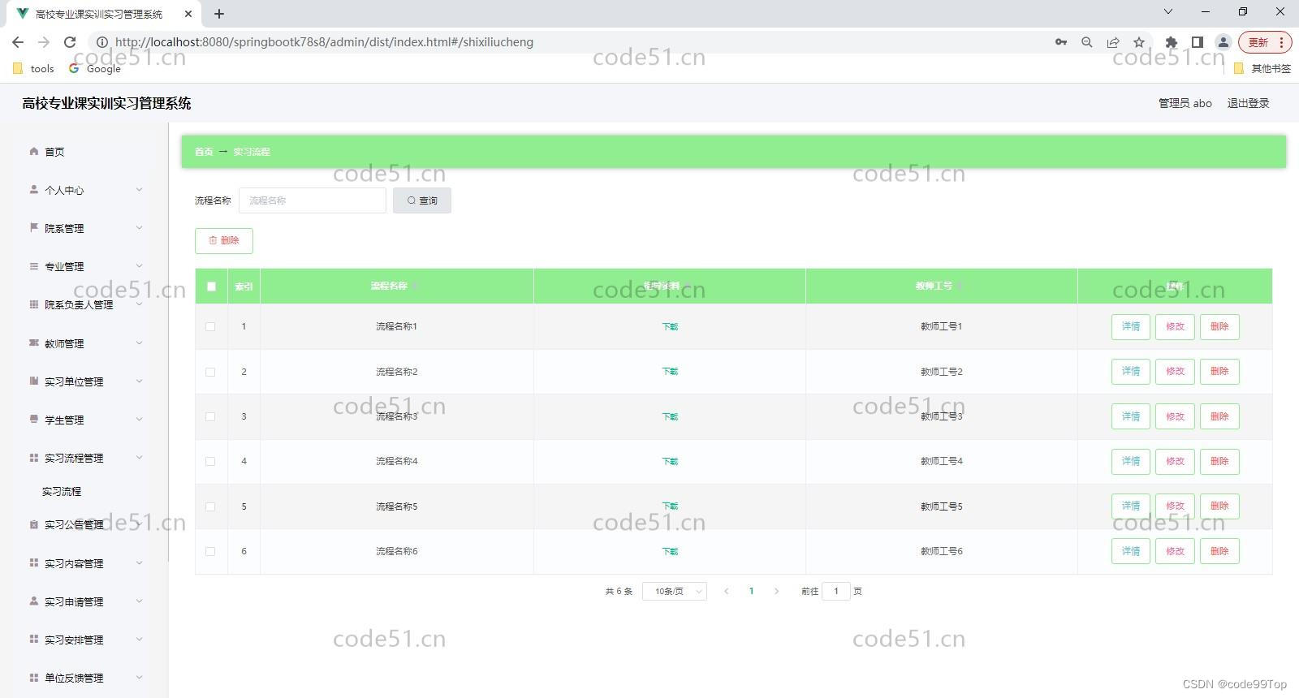Click the 查询 search button
The height and width of the screenshot is (698, 1299).
pos(422,200)
